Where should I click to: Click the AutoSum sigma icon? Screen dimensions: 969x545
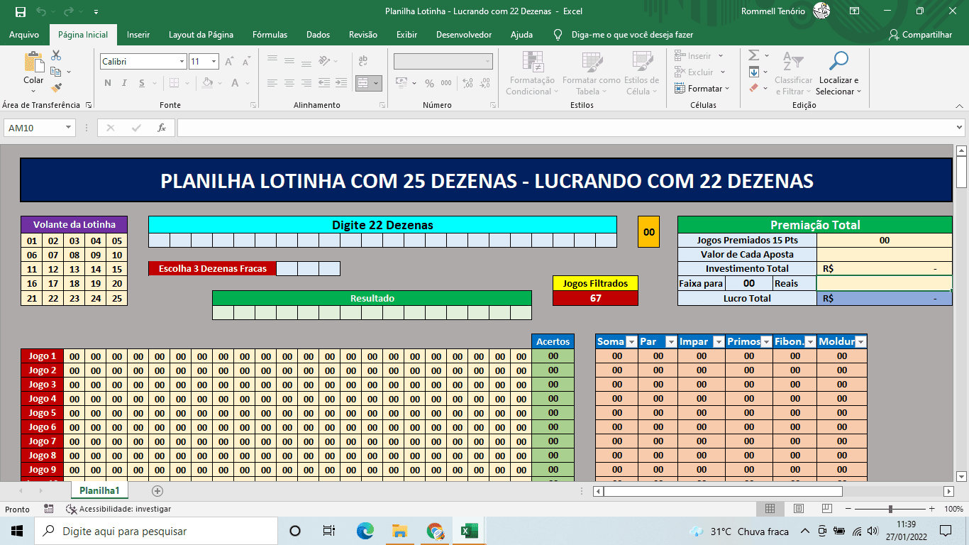754,55
